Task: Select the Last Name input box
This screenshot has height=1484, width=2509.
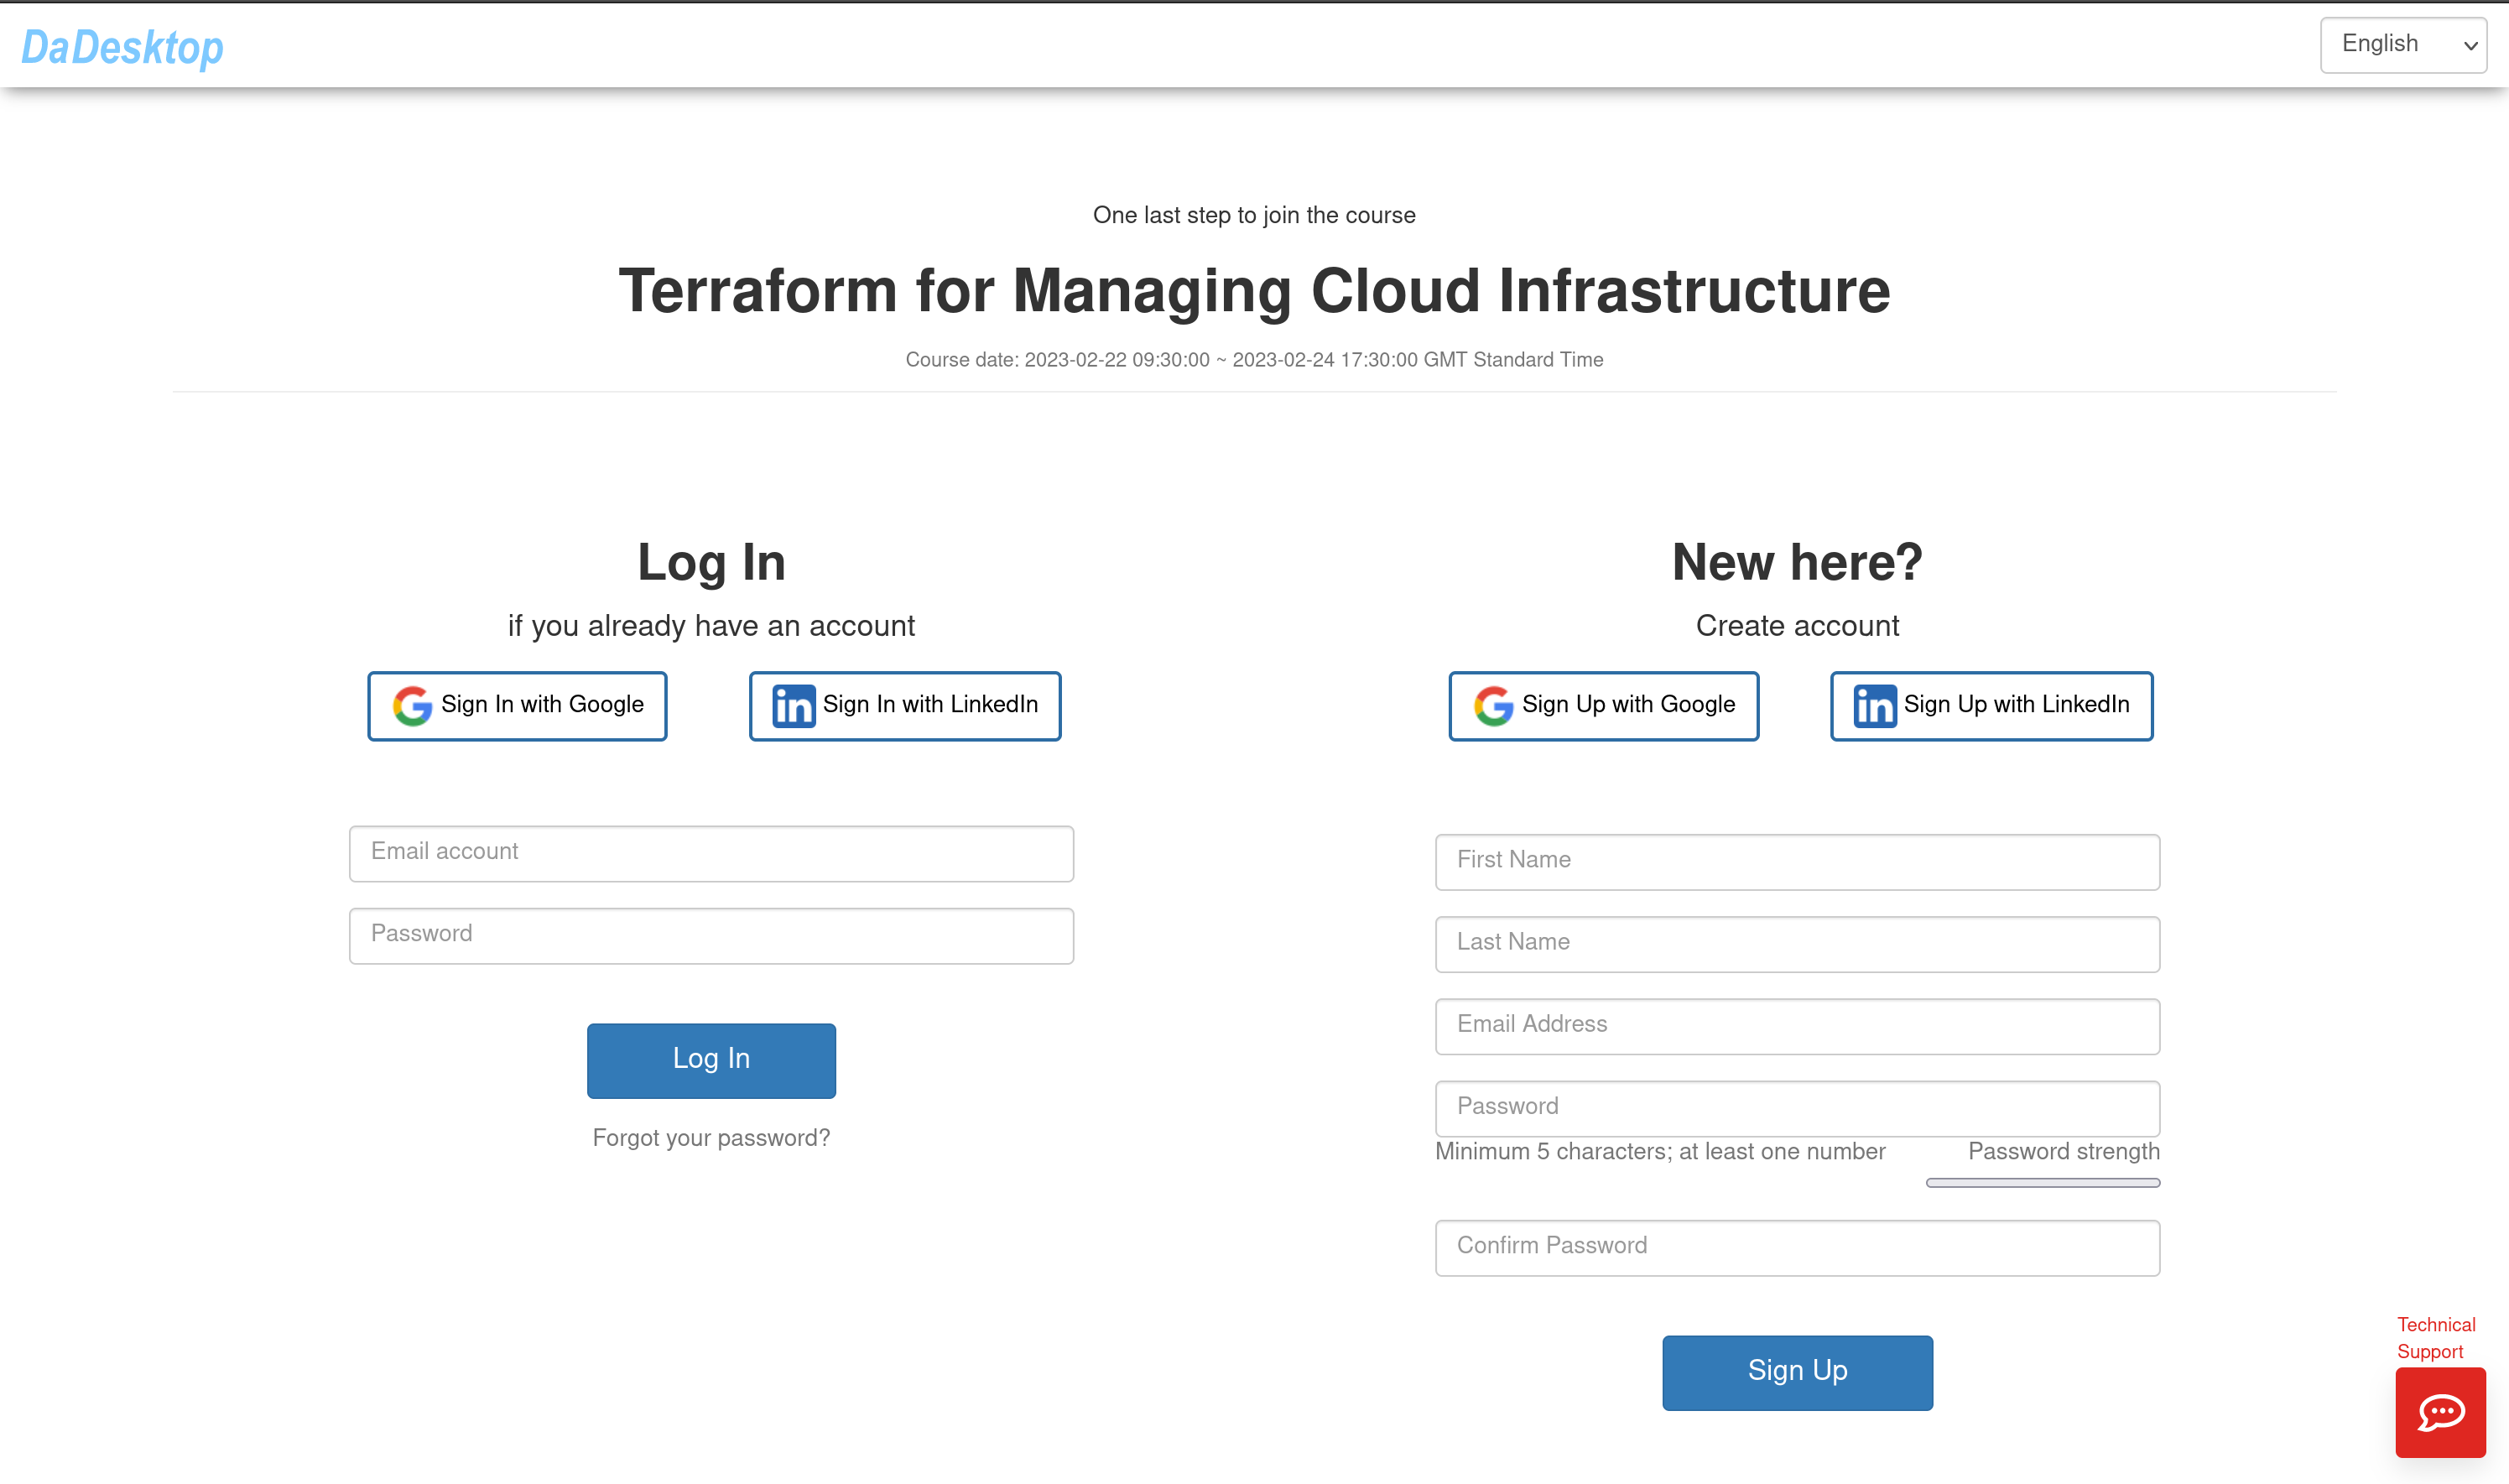Action: (1797, 944)
